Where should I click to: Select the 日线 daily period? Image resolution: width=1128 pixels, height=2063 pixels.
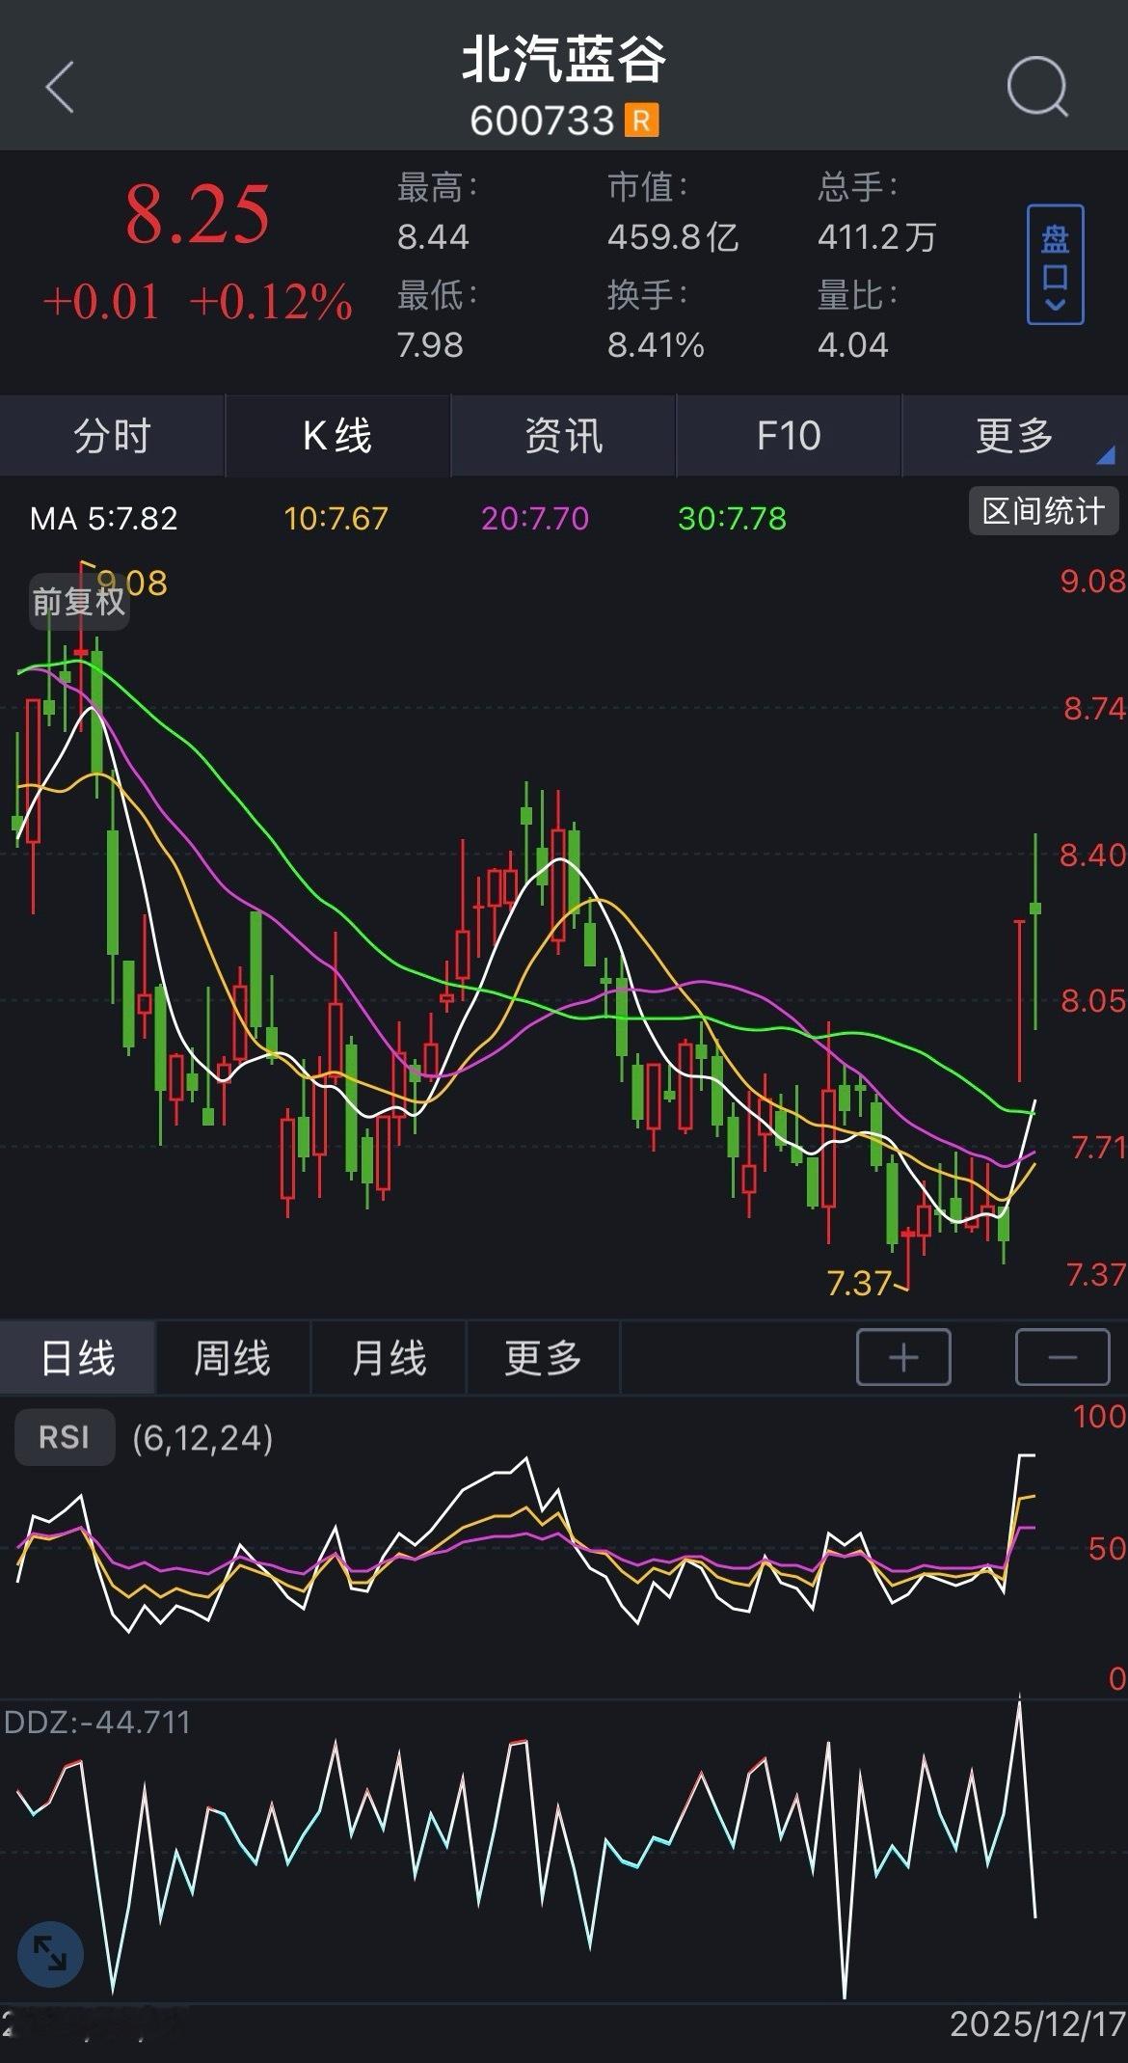pos(77,1358)
